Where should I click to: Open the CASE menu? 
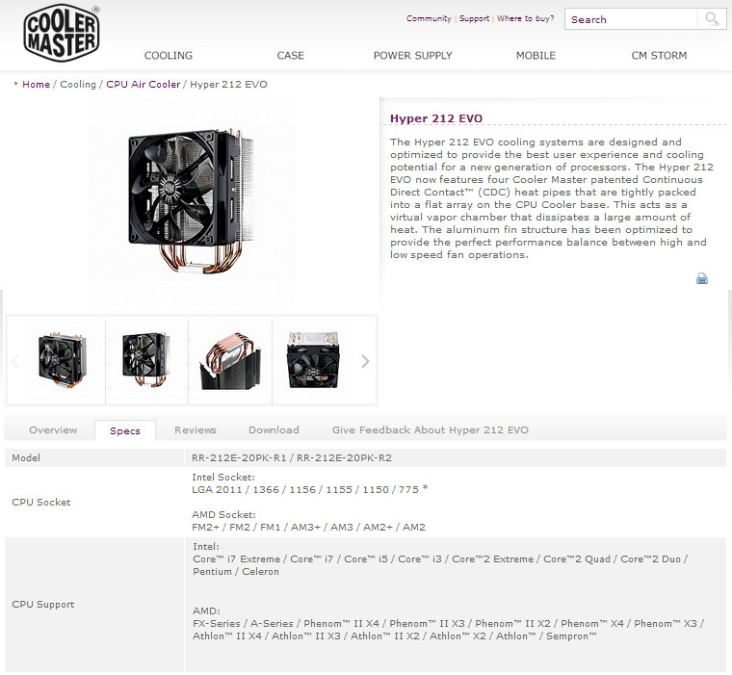coord(290,56)
